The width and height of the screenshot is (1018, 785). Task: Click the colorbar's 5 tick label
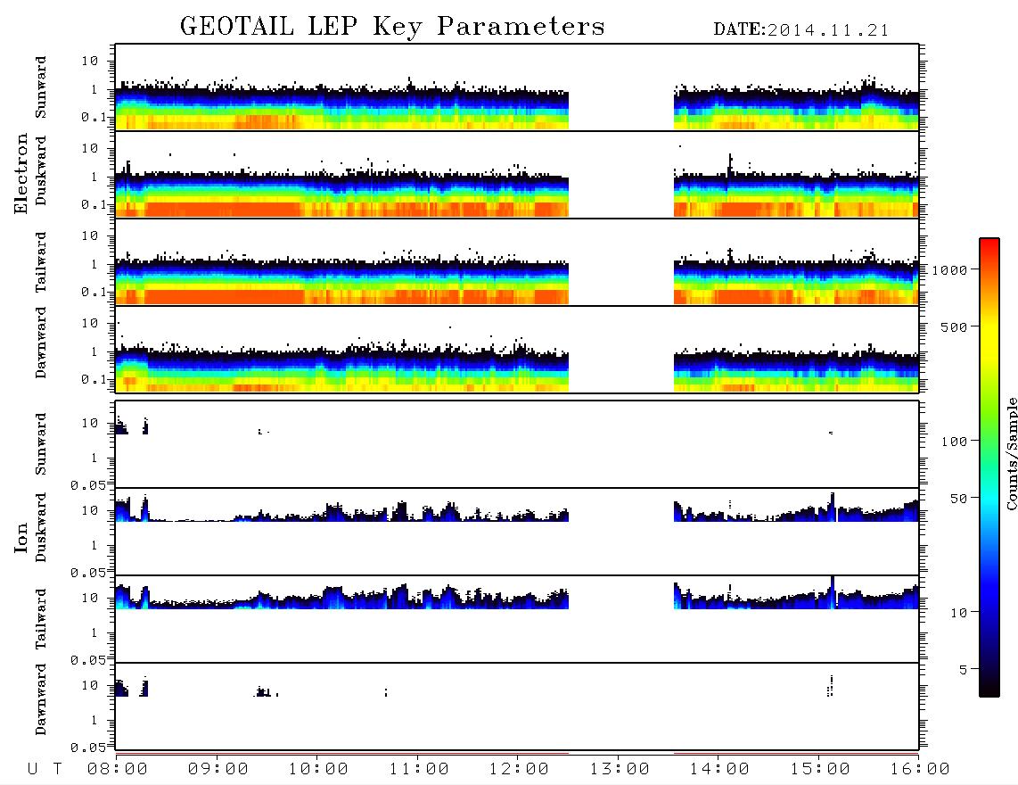[x=964, y=670]
